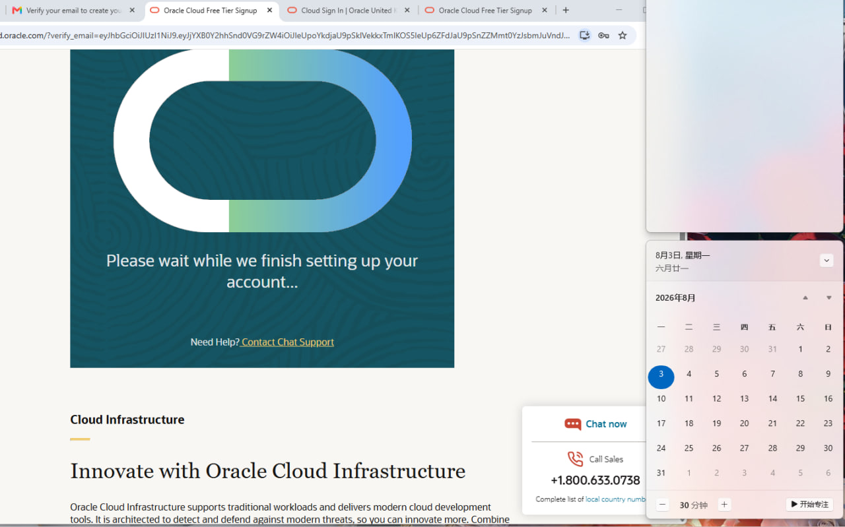Select July 27 in the calendar grid
This screenshot has width=845, height=527.
click(661, 349)
